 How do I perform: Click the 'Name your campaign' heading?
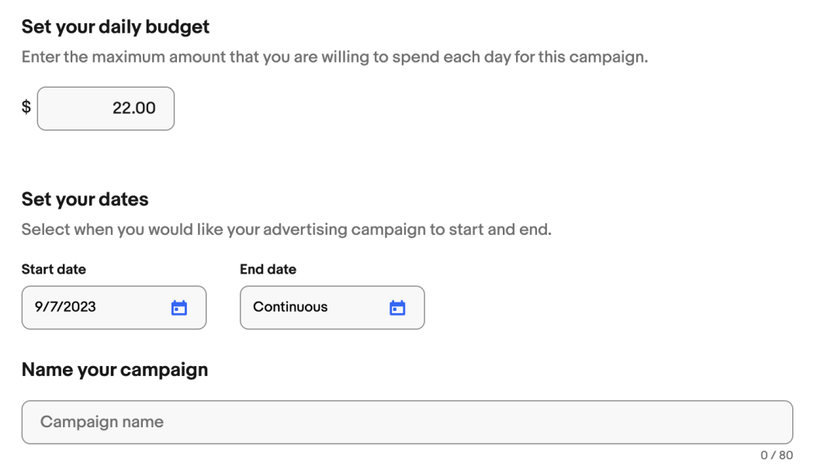pos(115,370)
